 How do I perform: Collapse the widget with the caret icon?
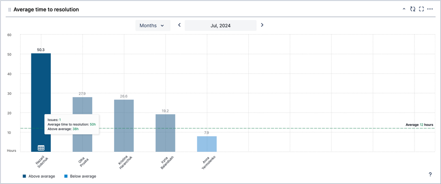tap(404, 9)
